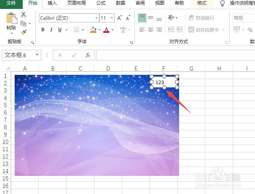Viewport: 255px width, 194px height.
Task: Click the Cut scissors icon
Action: tap(23, 15)
